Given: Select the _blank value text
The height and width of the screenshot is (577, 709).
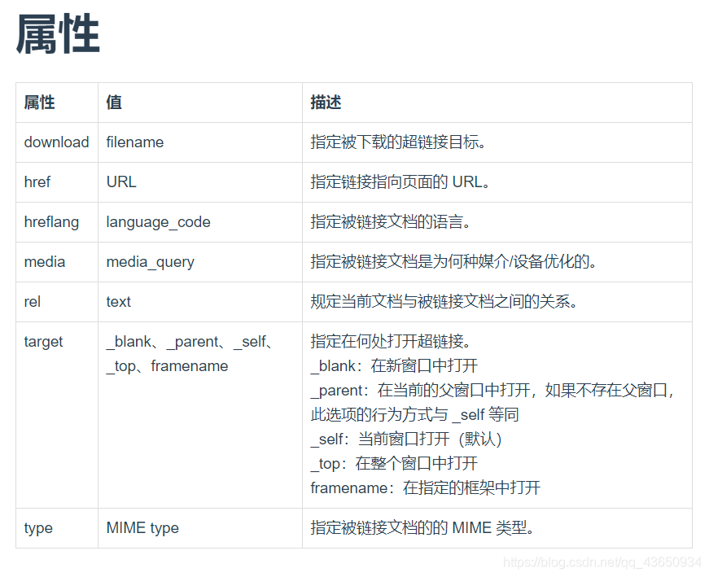Looking at the screenshot, I should coord(129,342).
